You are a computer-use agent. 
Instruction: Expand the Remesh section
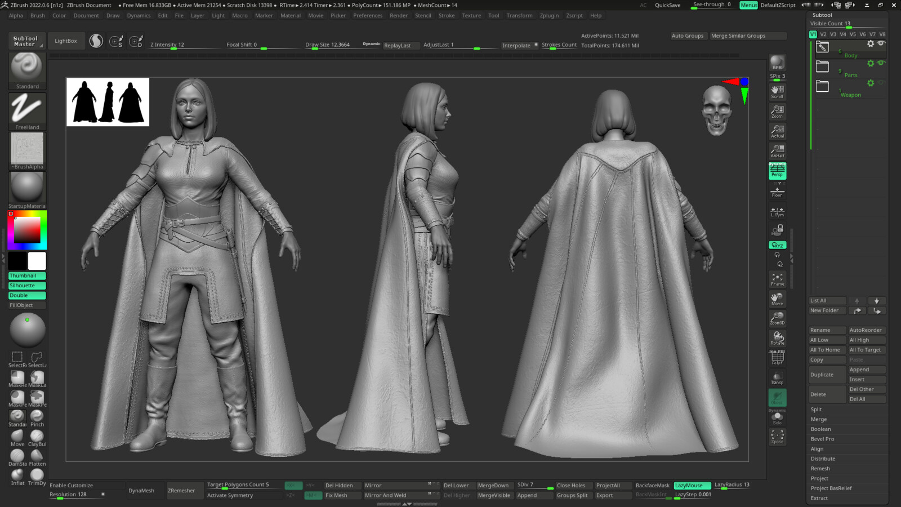pyautogui.click(x=820, y=469)
